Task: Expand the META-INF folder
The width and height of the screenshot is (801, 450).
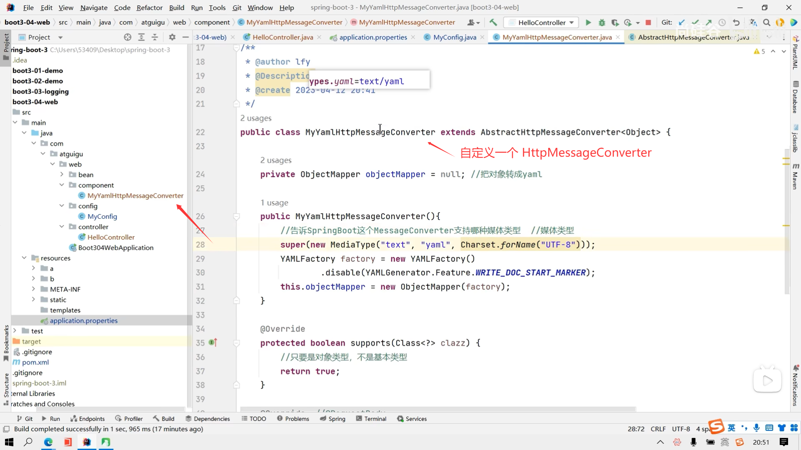Action: tap(34, 289)
